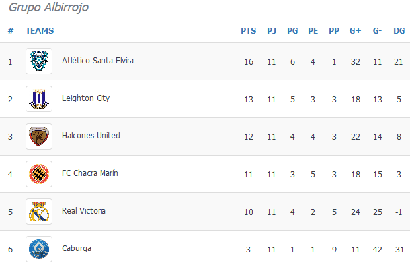Click the Grupo Albirrojo heading

[x=49, y=7]
